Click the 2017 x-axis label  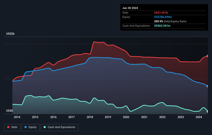pos(72,117)
